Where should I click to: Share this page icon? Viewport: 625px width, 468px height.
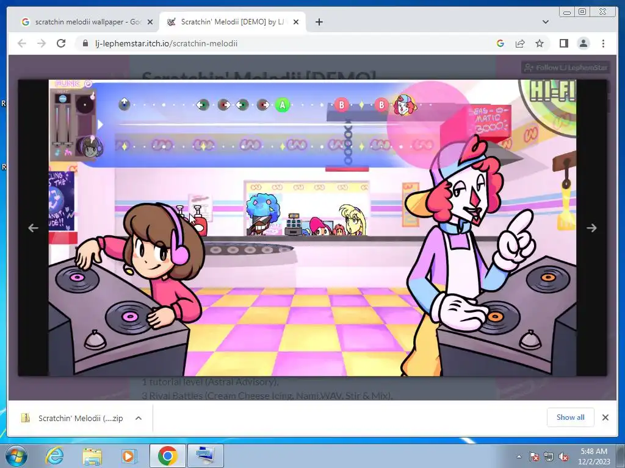(520, 43)
